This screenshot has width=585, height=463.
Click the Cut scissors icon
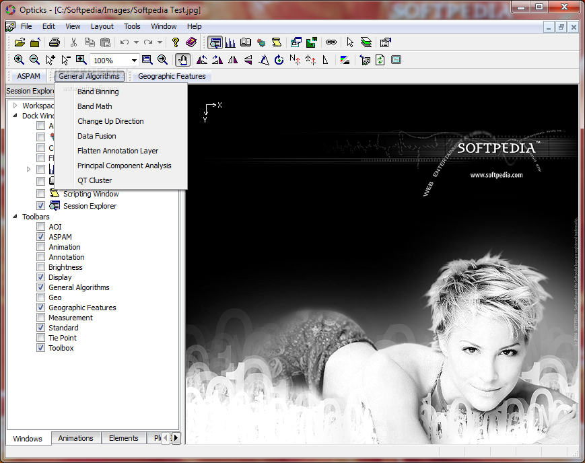click(73, 42)
